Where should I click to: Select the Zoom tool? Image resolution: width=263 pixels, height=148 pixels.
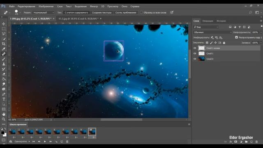(x=4, y=119)
